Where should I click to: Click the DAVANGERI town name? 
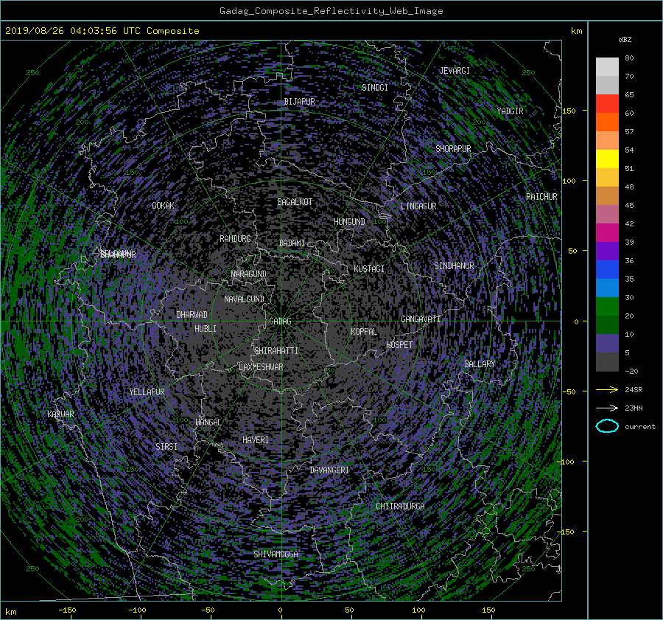coord(329,470)
